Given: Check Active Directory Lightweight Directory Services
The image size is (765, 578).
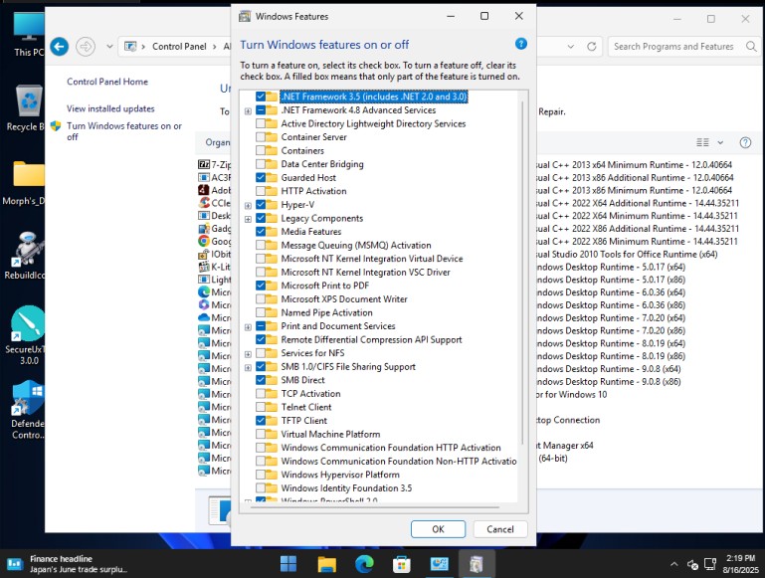Looking at the screenshot, I should [261, 123].
